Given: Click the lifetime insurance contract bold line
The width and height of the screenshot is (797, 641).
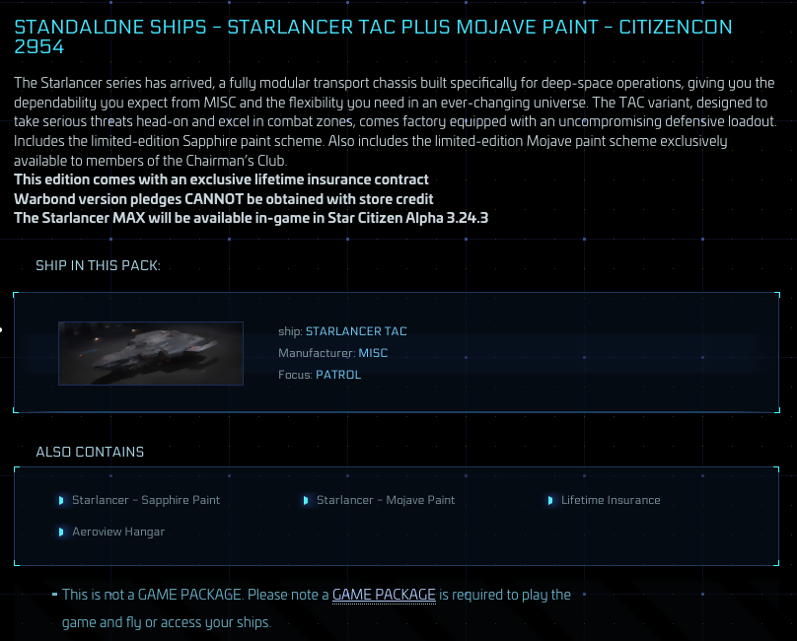Looking at the screenshot, I should pos(221,179).
